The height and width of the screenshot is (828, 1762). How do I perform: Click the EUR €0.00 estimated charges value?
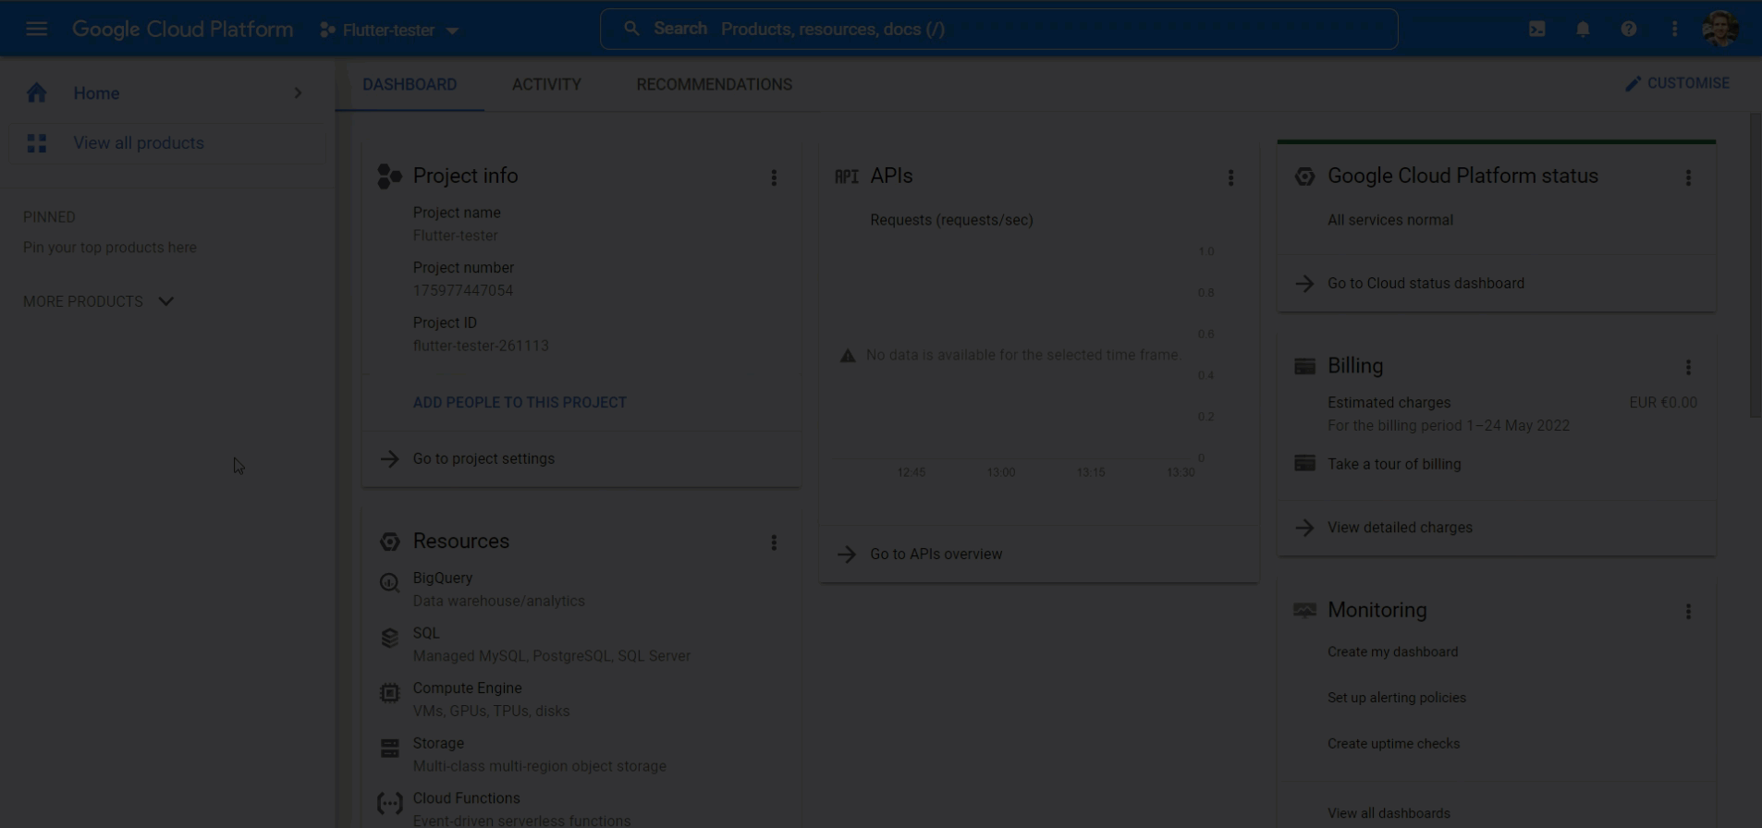pos(1662,403)
